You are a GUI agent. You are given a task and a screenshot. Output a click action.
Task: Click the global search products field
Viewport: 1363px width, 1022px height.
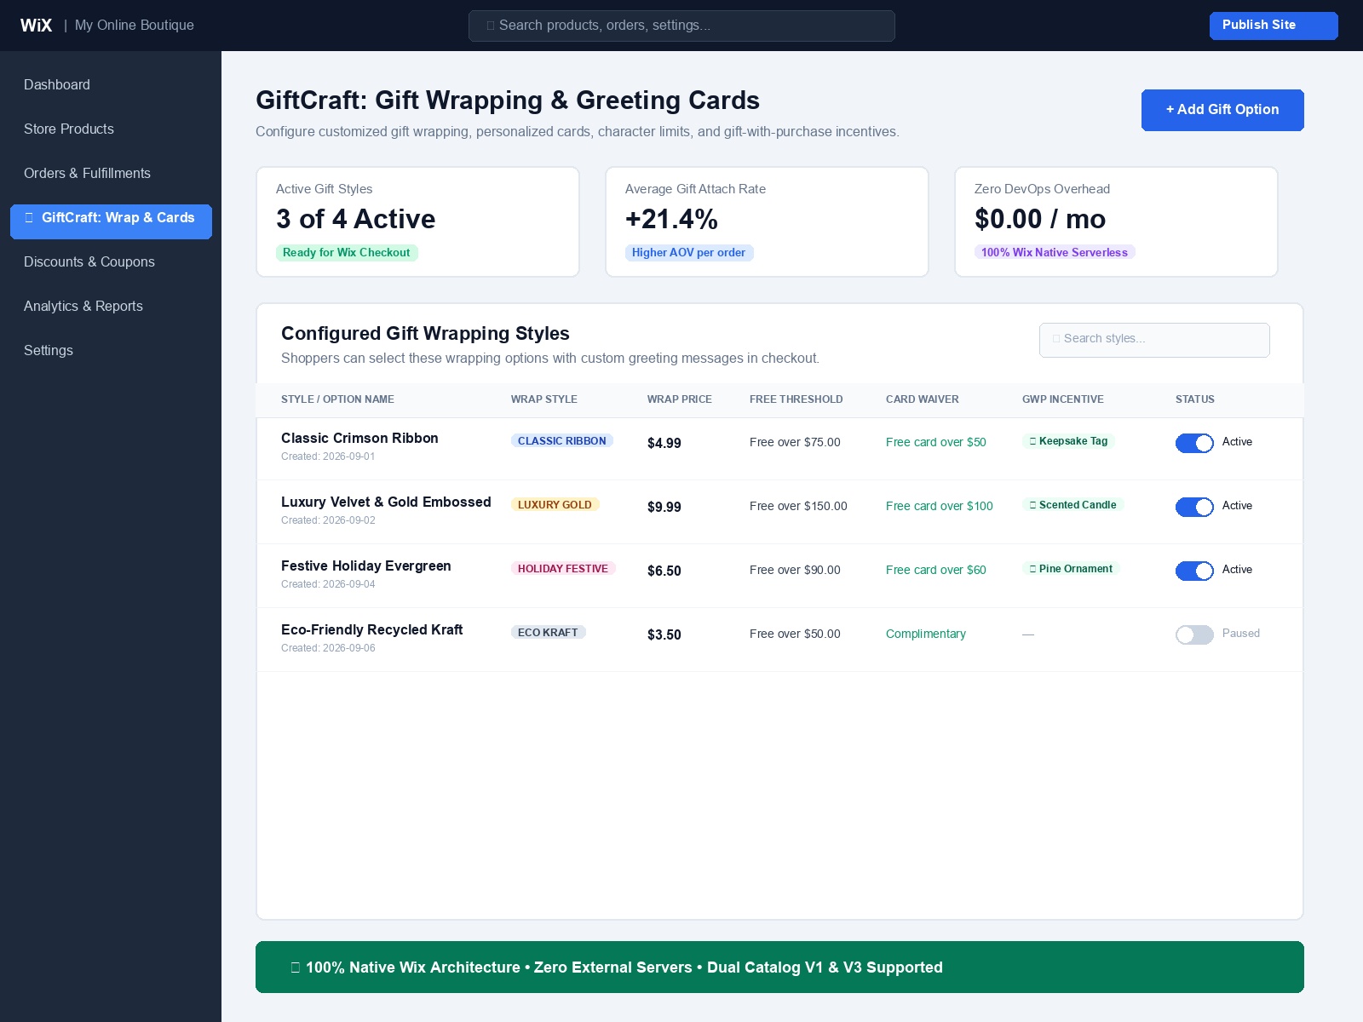[681, 26]
